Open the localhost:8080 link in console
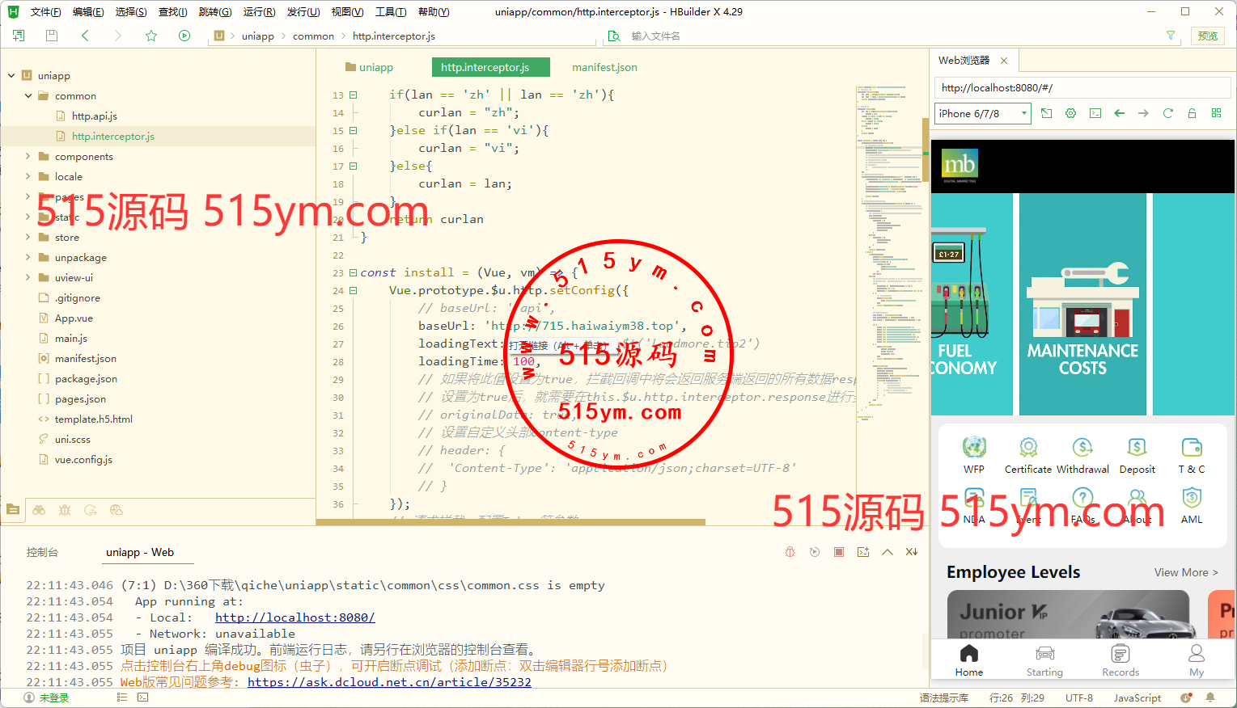This screenshot has height=708, width=1237. (294, 617)
